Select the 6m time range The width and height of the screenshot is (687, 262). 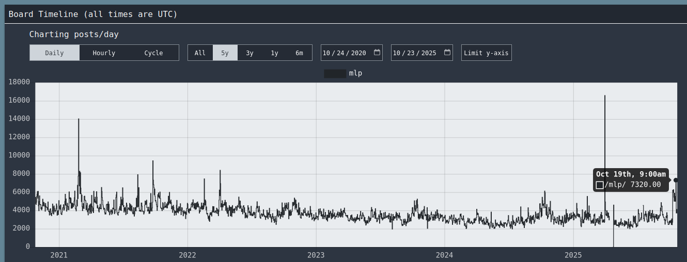[299, 53]
